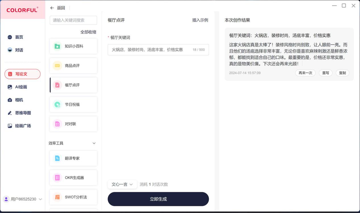Click the generated review paragraph text

(x=289, y=54)
